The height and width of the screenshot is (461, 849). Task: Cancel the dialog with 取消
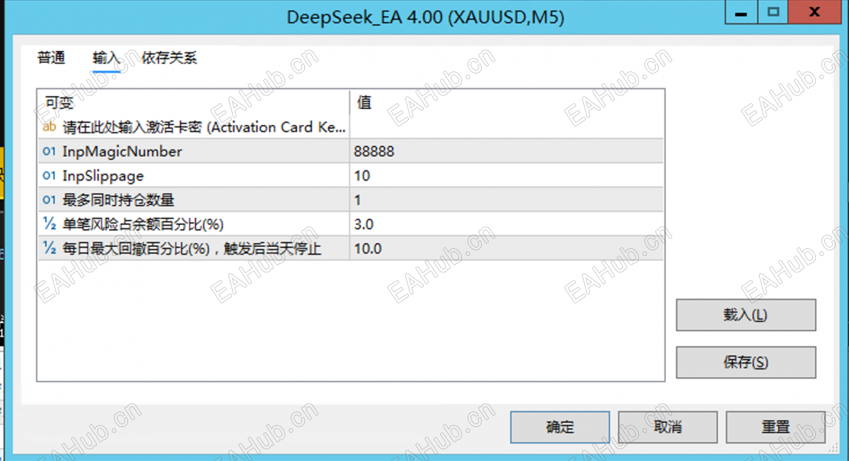coord(667,427)
